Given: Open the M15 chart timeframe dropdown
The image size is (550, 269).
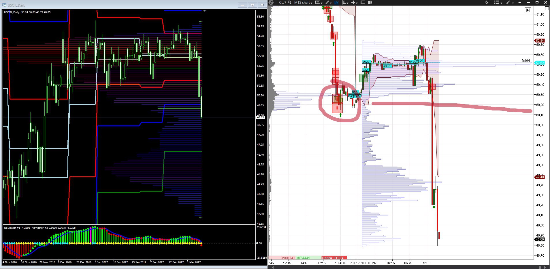Looking at the screenshot, I should 303,2.
